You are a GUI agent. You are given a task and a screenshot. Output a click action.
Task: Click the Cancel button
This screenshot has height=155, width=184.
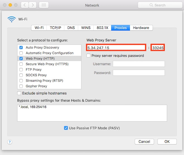pyautogui.click(x=144, y=142)
